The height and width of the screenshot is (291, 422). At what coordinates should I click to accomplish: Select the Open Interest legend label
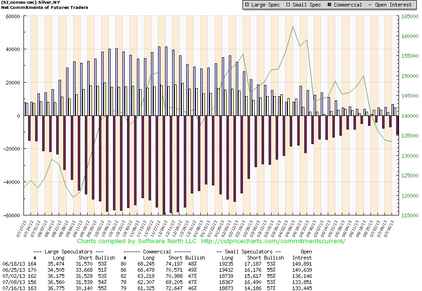coord(394,5)
